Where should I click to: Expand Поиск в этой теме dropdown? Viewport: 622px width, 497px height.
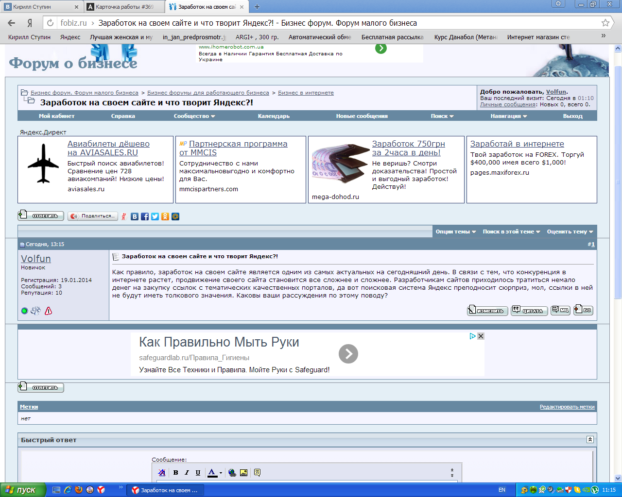tap(512, 232)
